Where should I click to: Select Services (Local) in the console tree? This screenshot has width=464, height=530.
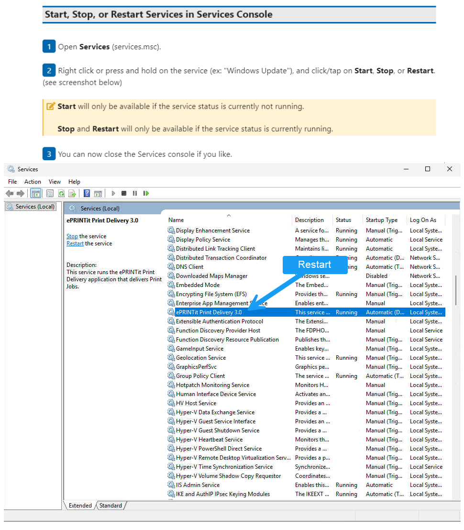(x=31, y=207)
